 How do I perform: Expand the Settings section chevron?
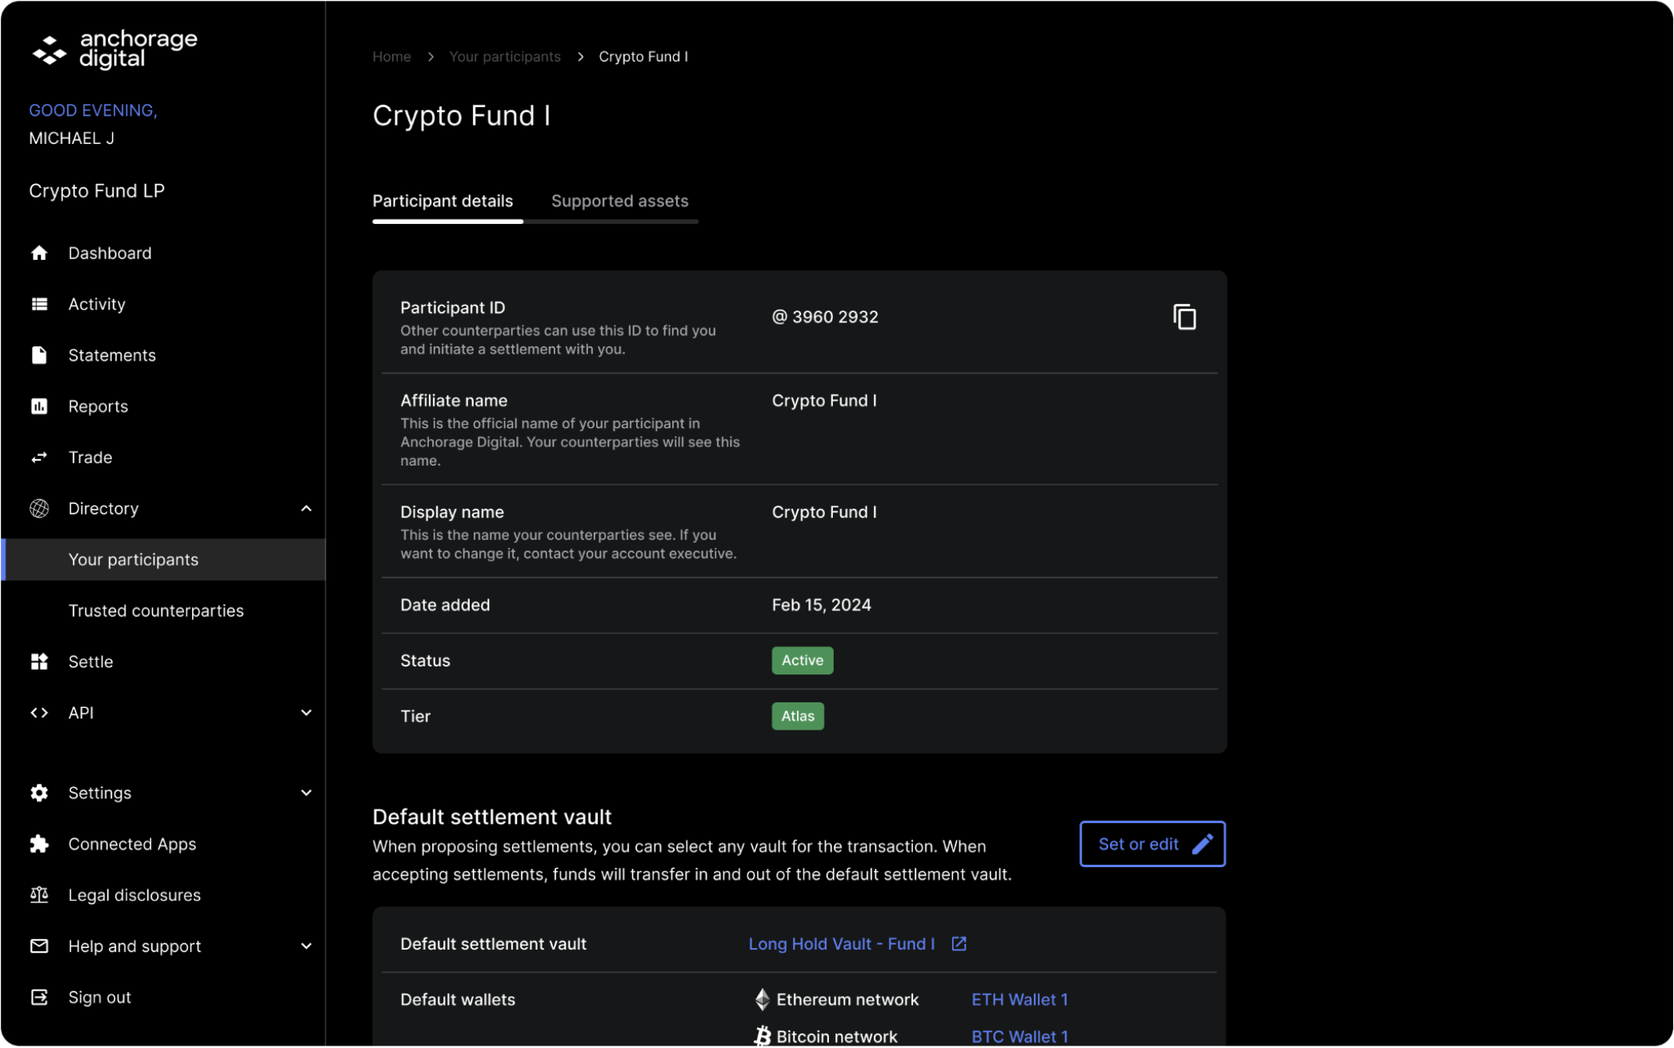pos(306,794)
